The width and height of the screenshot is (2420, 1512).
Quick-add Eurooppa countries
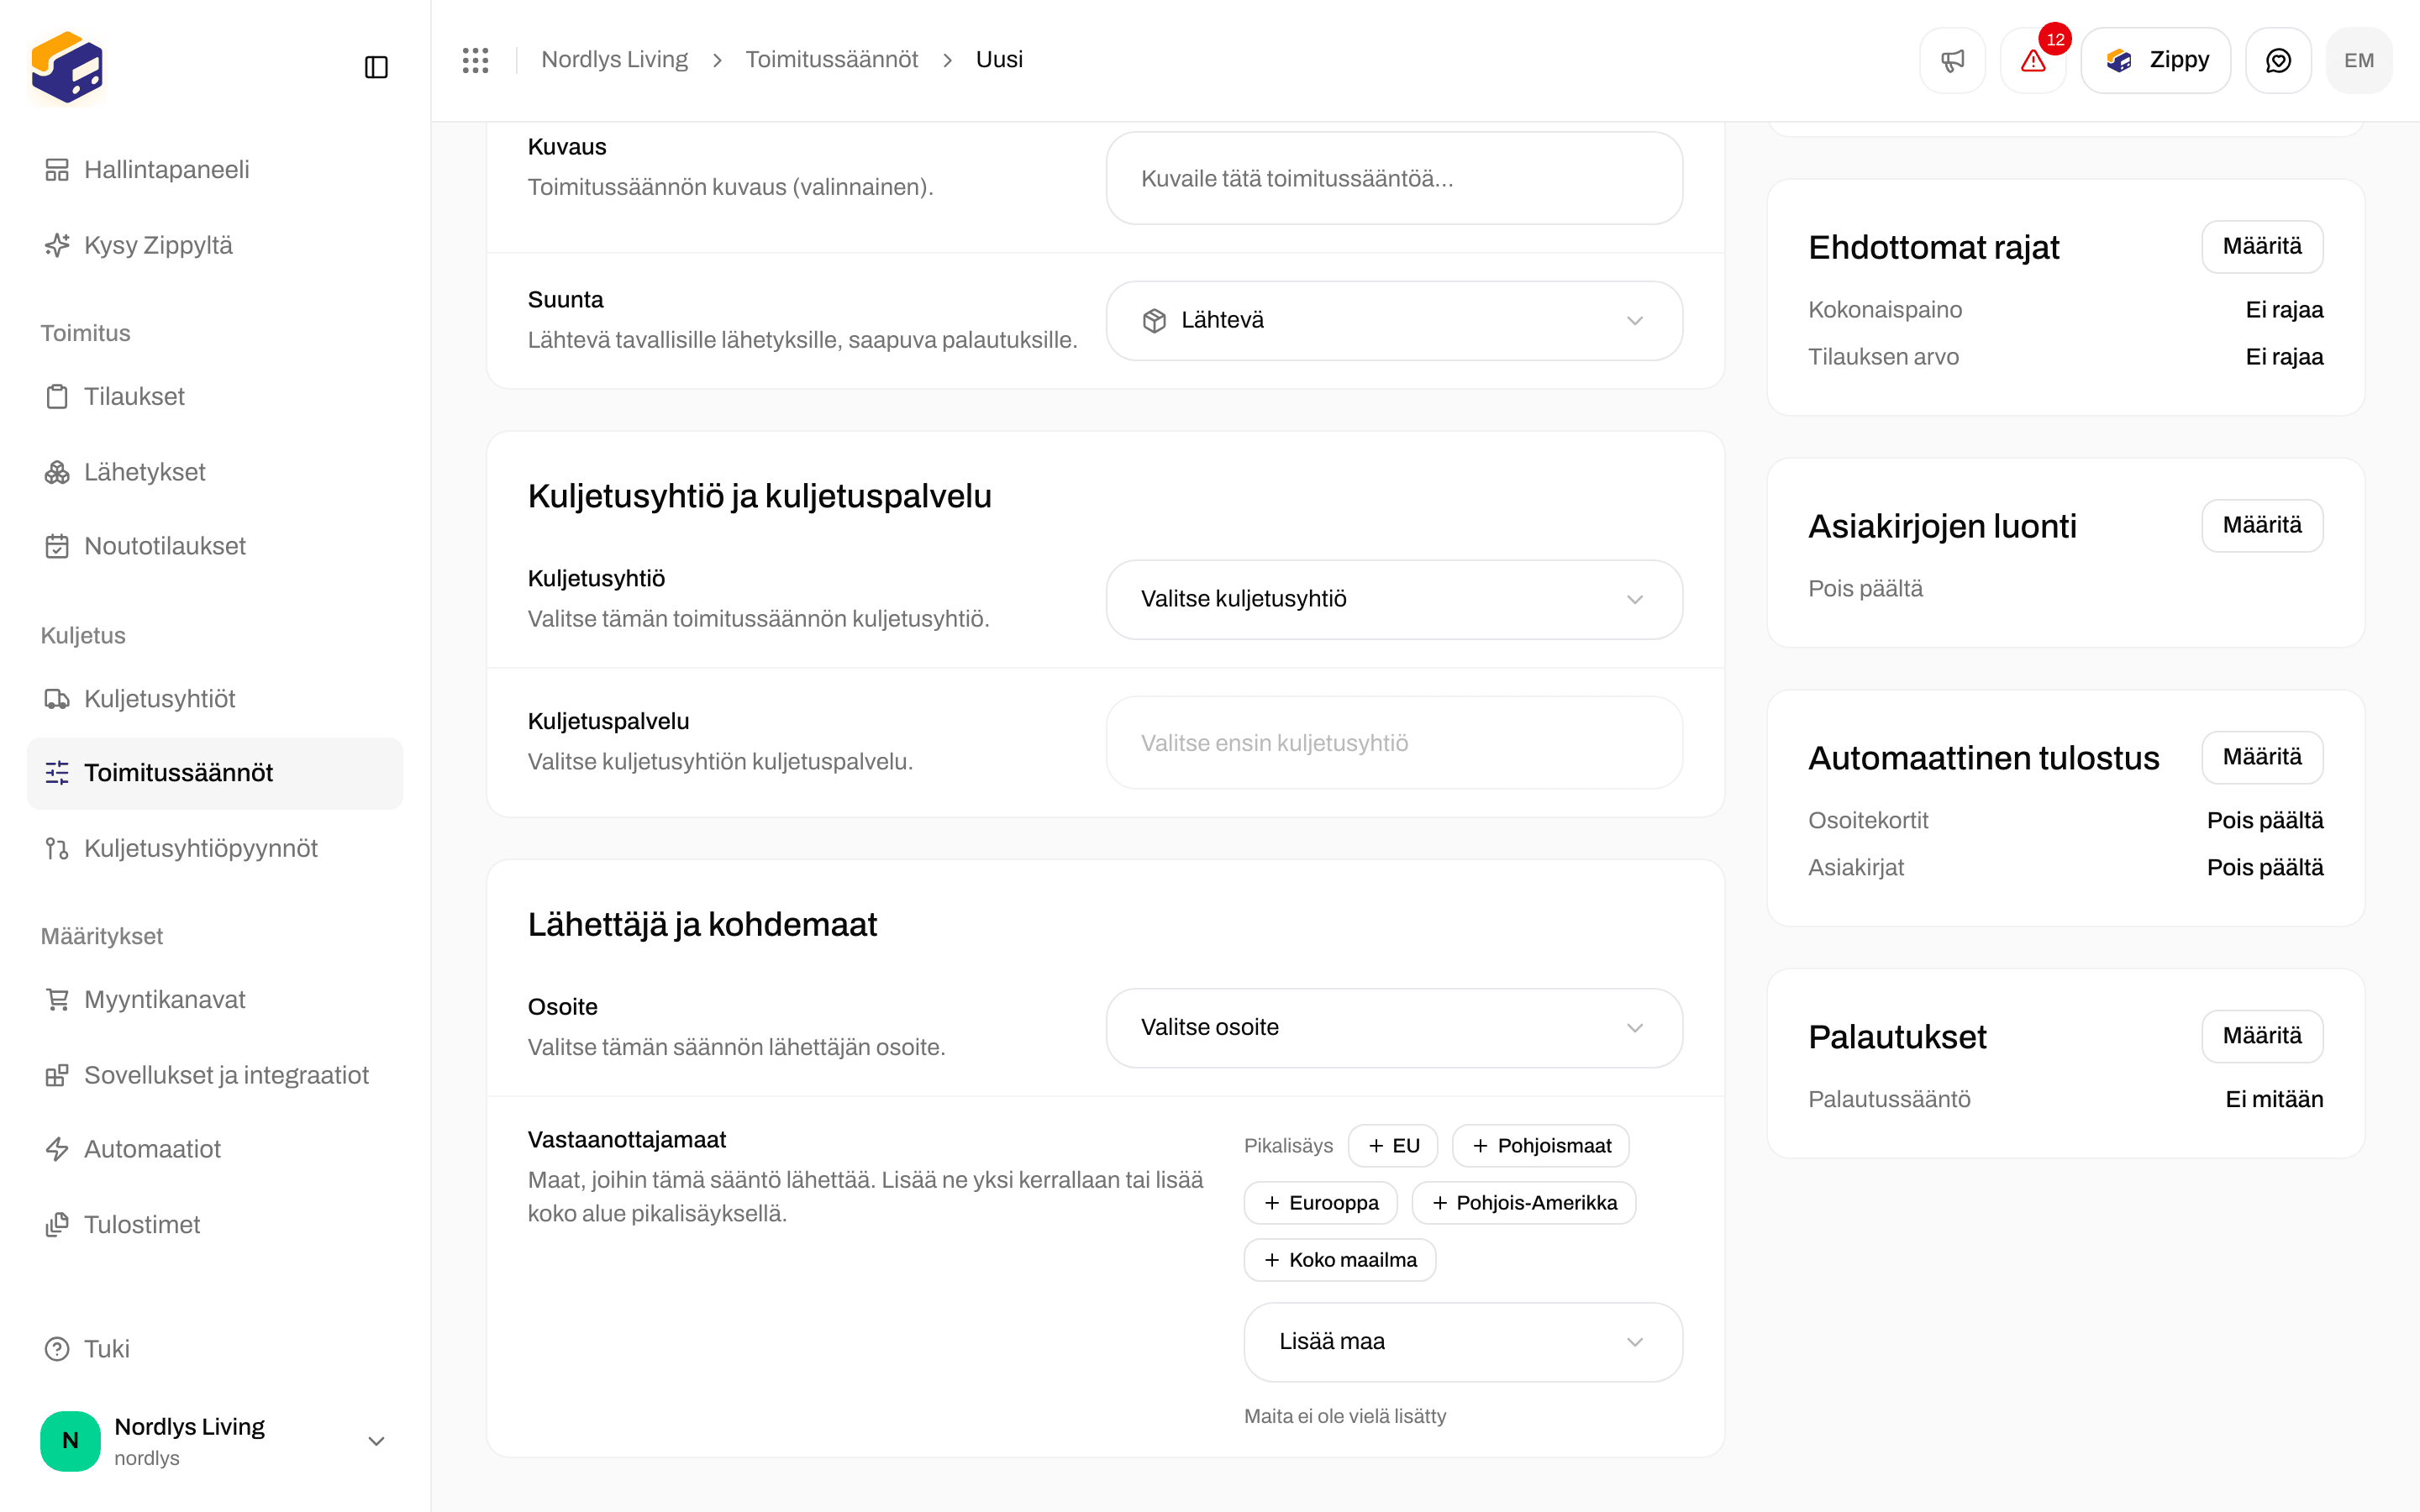point(1321,1203)
